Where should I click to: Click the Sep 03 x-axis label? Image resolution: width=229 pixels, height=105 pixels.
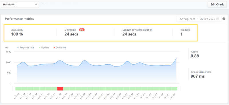tap(155, 96)
